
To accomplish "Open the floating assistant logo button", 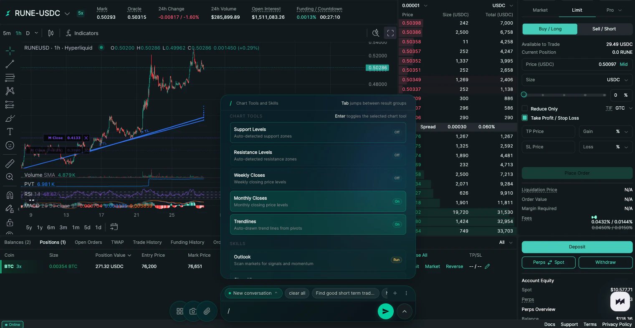I will [620, 301].
